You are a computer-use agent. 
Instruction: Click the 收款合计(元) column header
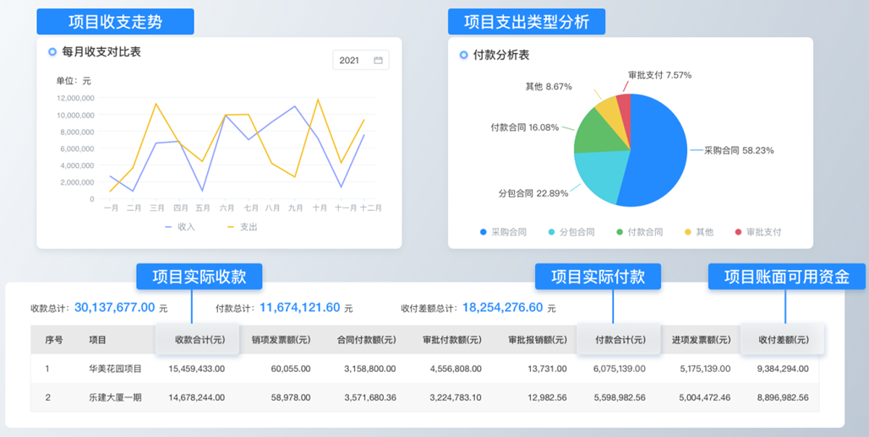(199, 340)
